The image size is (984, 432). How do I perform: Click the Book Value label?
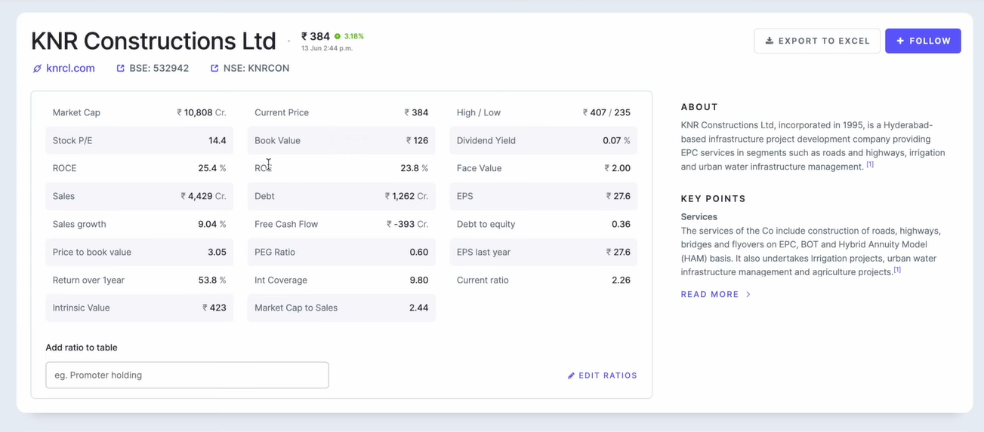tap(277, 140)
